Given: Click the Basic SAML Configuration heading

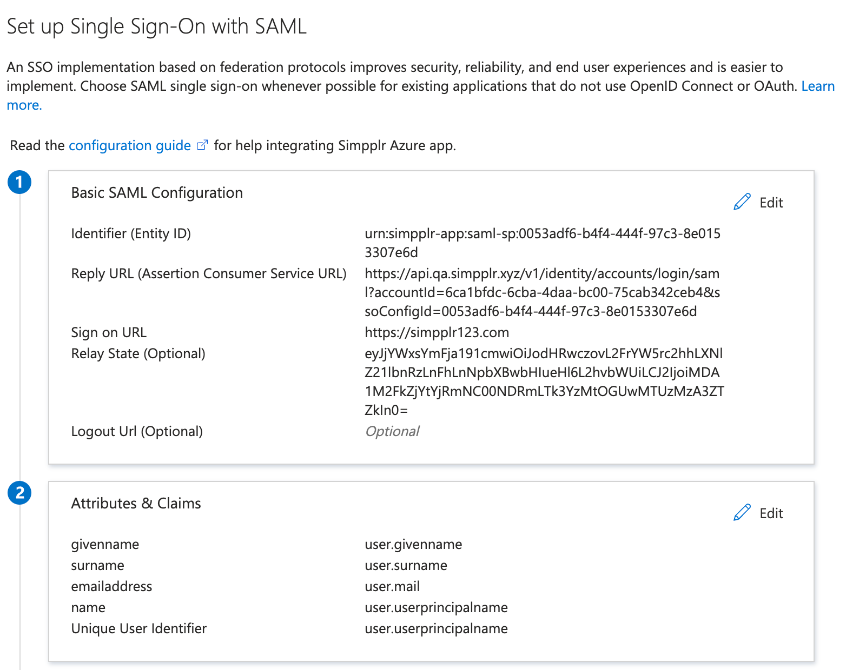Looking at the screenshot, I should (157, 193).
